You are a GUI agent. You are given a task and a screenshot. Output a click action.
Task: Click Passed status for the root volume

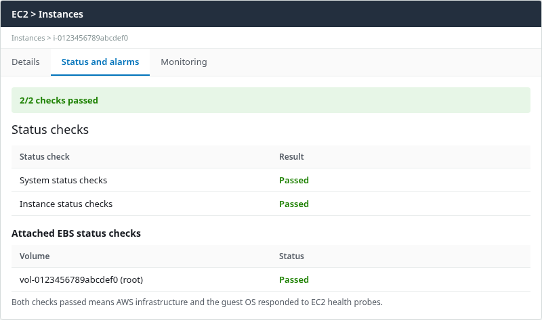[294, 279]
